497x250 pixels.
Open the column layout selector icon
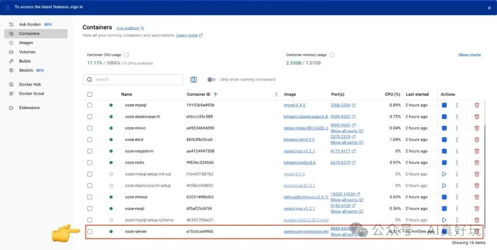[193, 80]
